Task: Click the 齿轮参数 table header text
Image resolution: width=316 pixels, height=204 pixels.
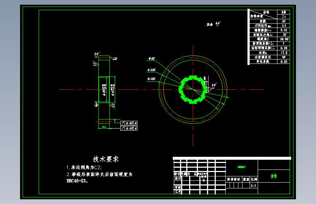Action: coord(257,16)
